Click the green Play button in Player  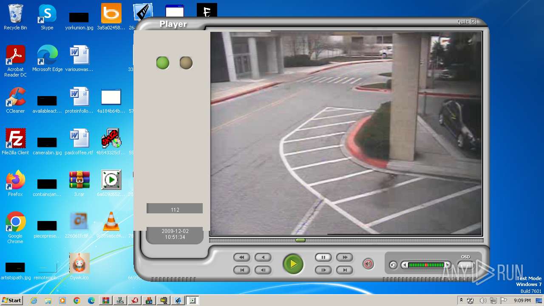click(x=293, y=263)
